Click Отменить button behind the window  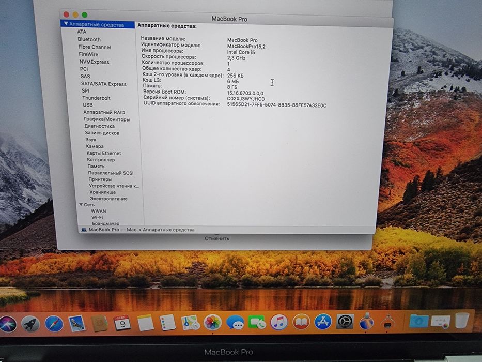click(x=216, y=238)
